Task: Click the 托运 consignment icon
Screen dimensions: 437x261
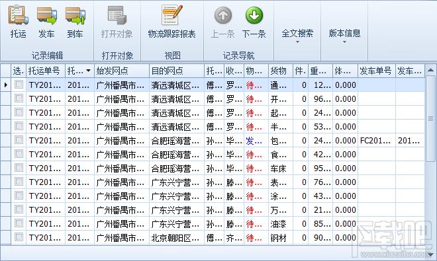Action: click(18, 15)
